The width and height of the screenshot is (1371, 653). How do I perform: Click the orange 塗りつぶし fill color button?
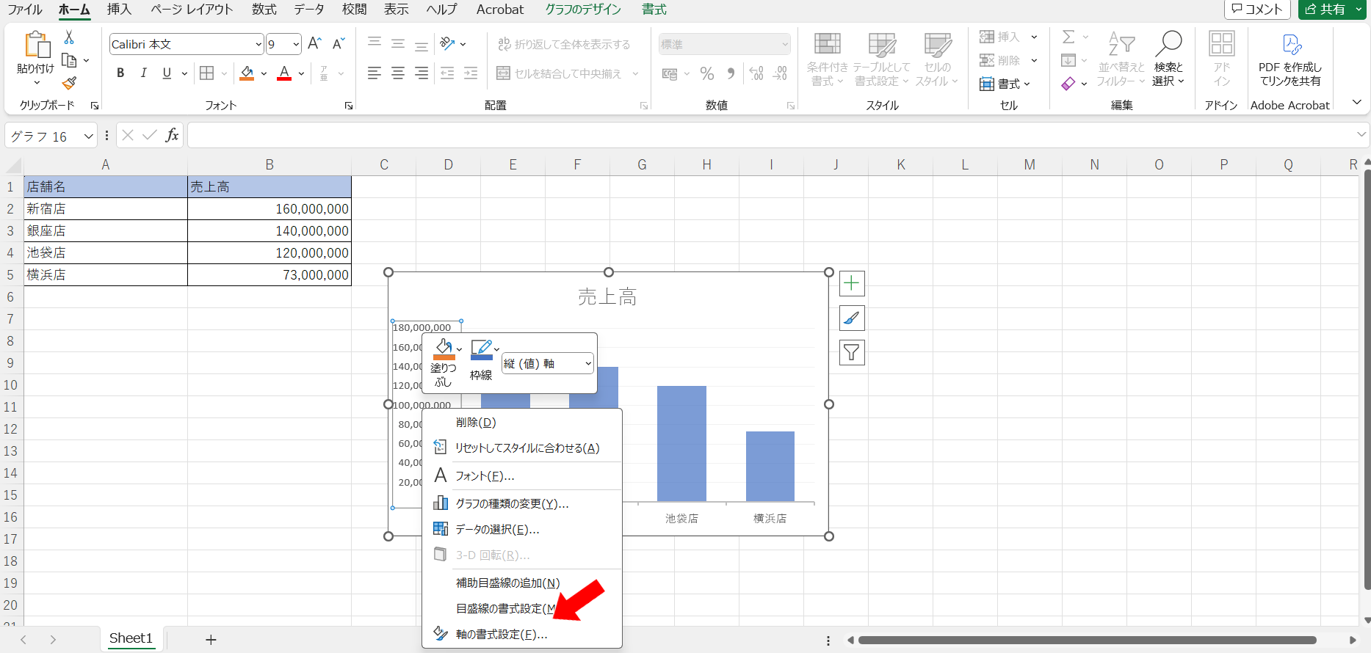(443, 349)
